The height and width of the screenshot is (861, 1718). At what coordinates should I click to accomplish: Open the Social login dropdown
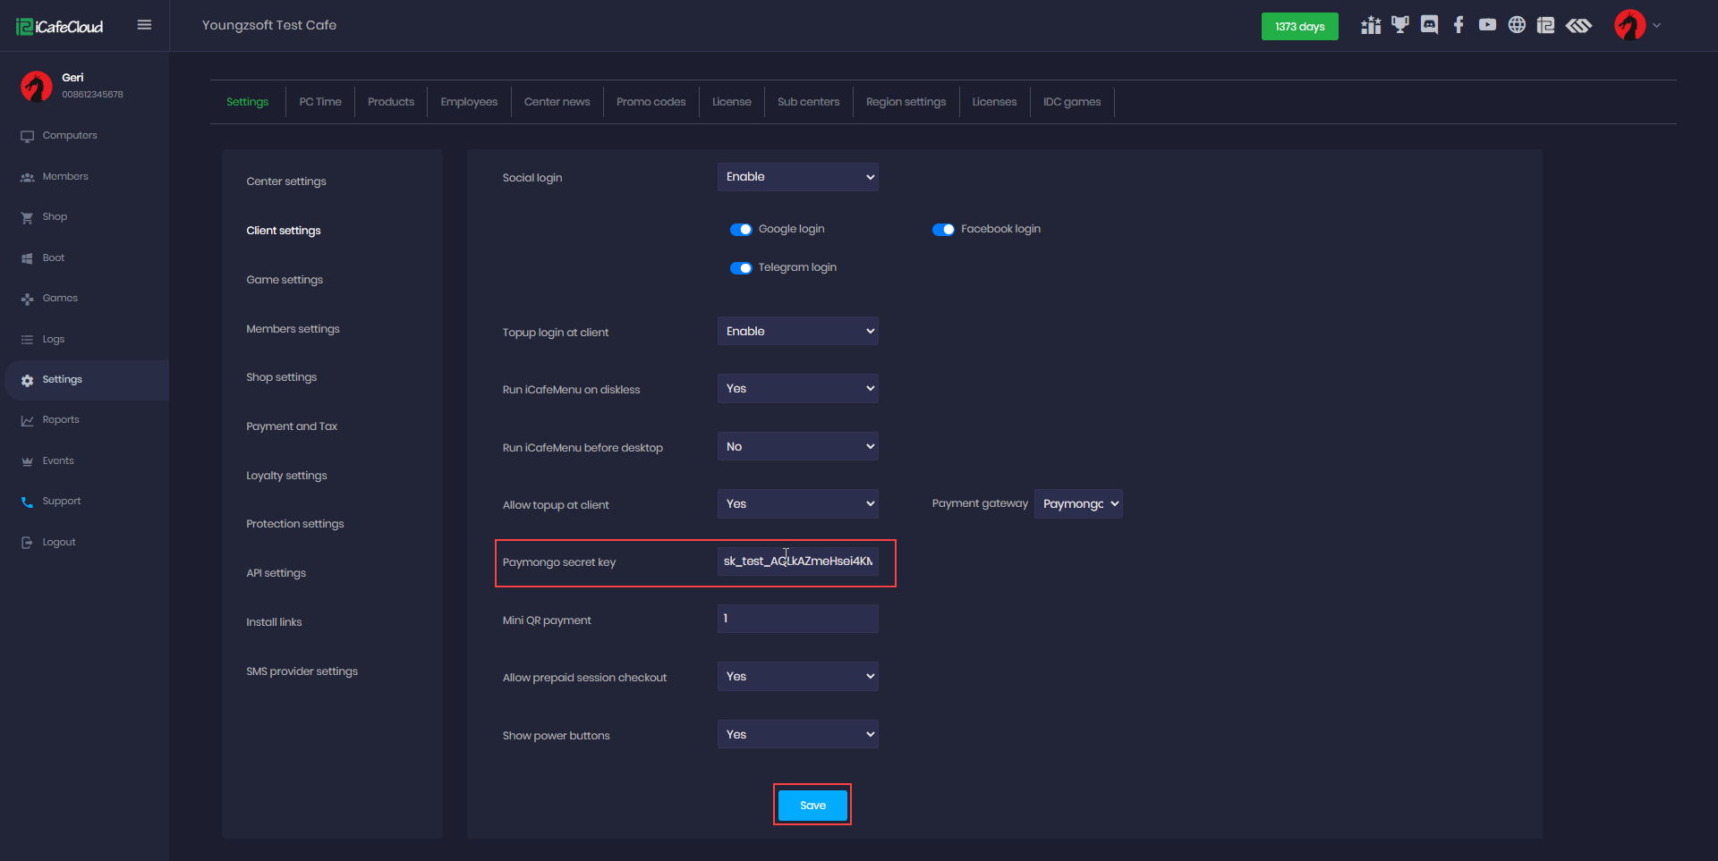tap(797, 177)
